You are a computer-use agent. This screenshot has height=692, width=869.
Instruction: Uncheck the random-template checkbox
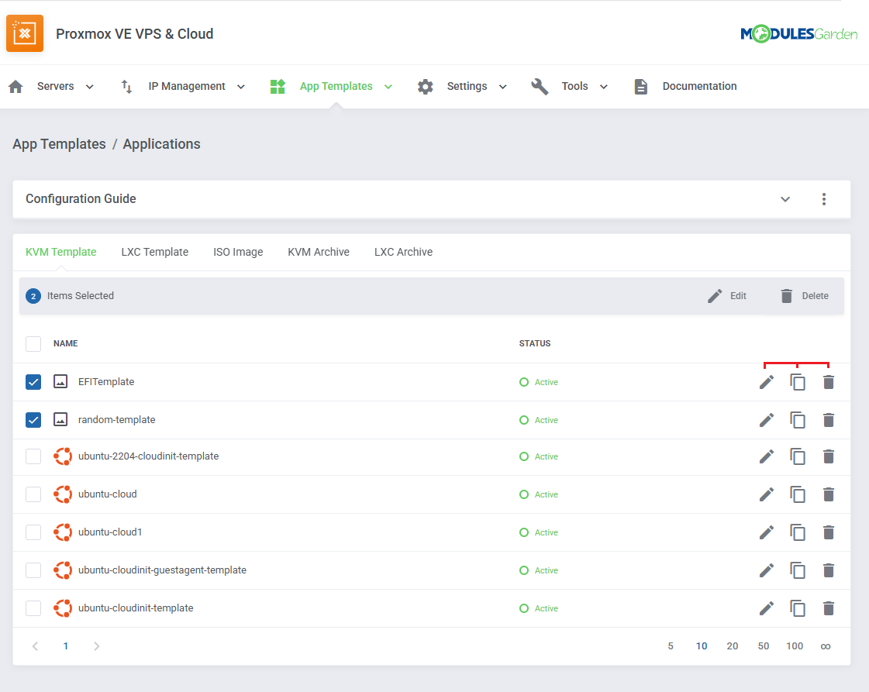click(33, 420)
